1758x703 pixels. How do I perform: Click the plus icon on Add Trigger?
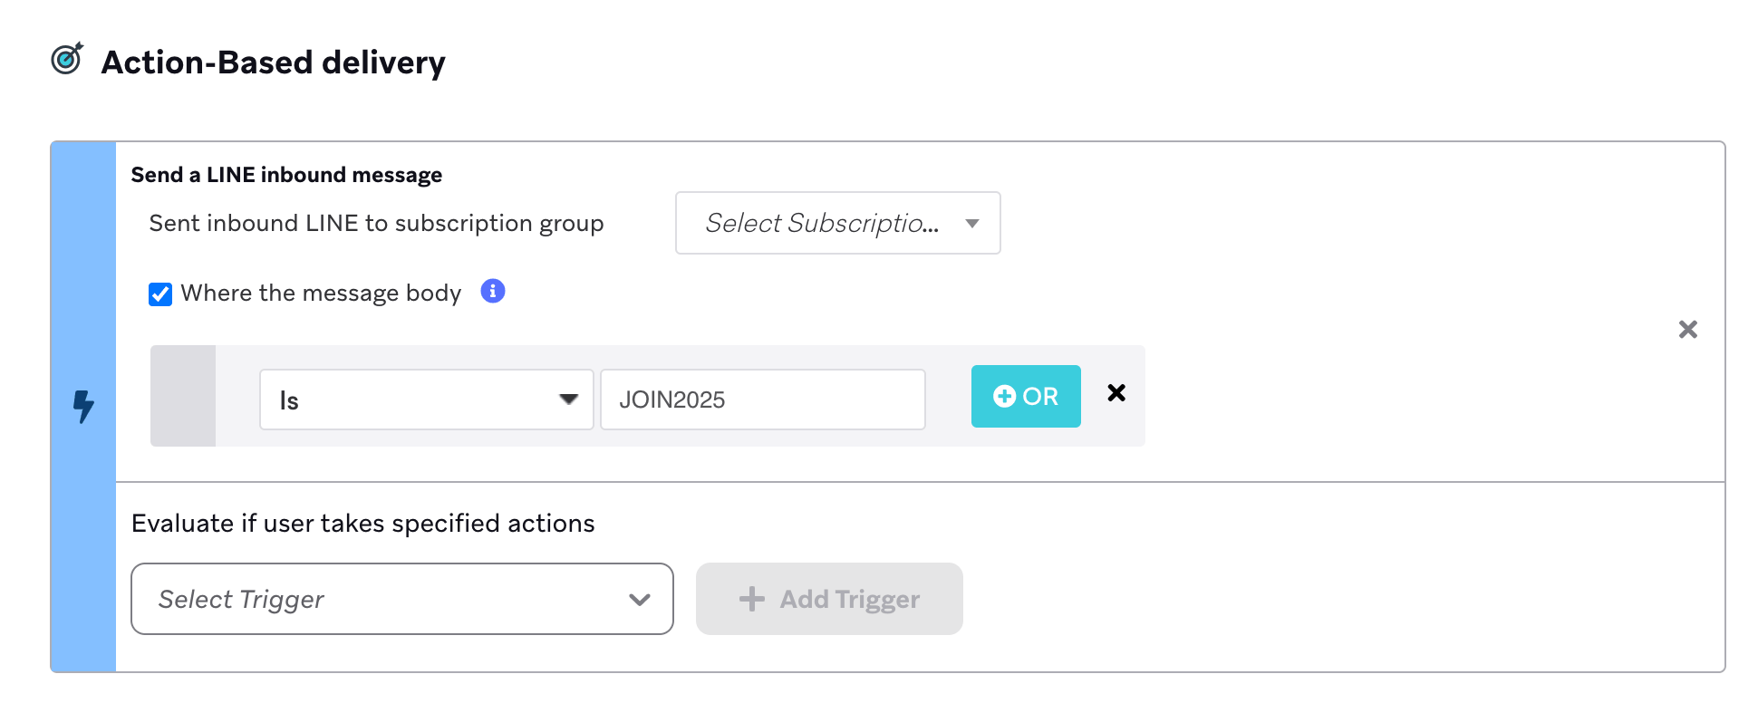[x=752, y=599]
